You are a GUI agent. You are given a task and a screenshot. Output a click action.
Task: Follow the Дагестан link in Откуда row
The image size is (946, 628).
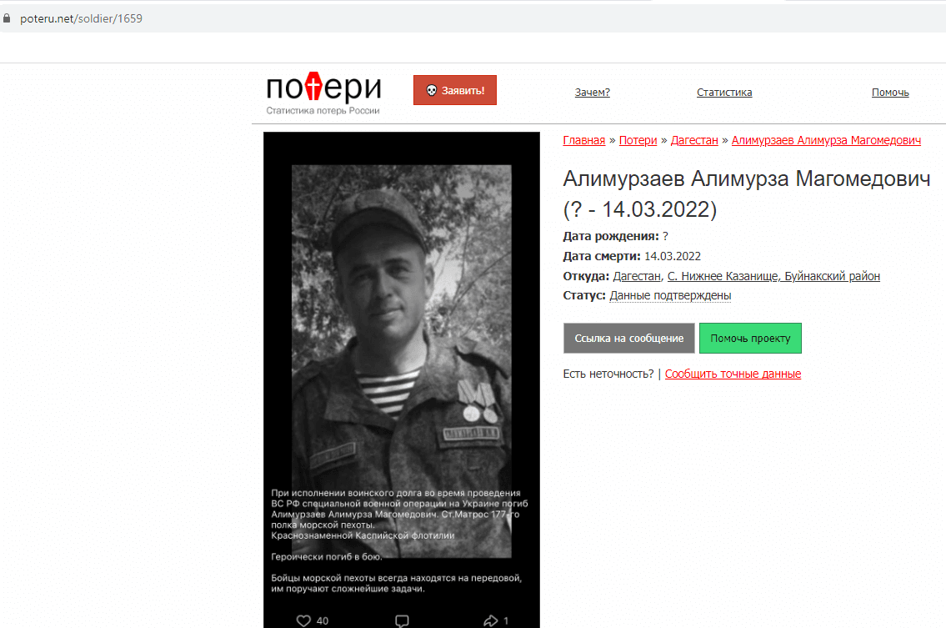[637, 276]
